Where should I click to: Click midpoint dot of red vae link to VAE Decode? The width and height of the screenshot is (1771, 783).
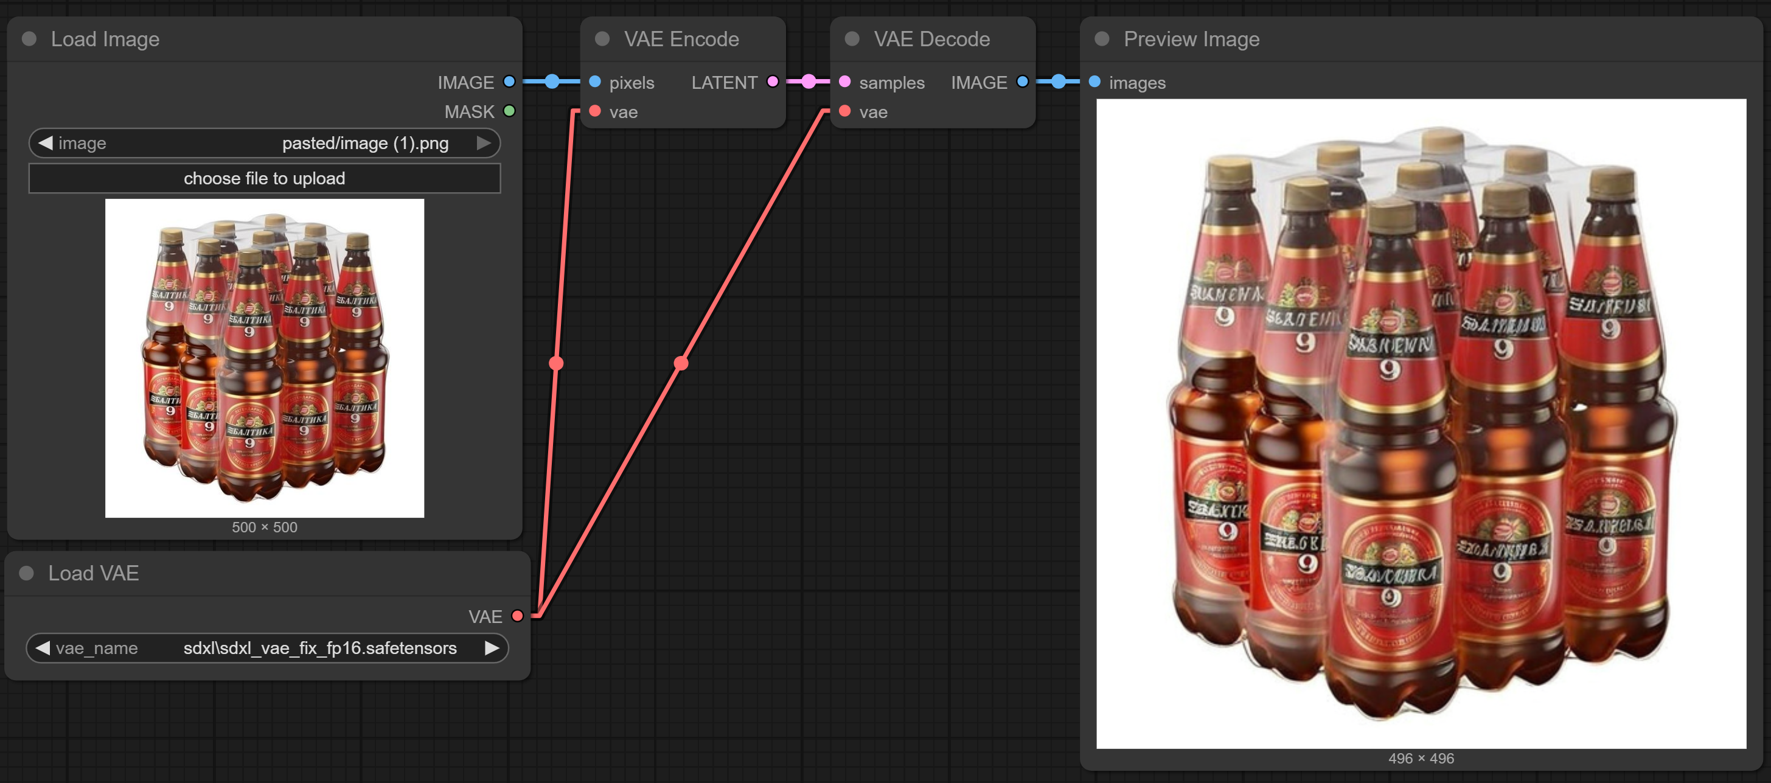(x=681, y=363)
